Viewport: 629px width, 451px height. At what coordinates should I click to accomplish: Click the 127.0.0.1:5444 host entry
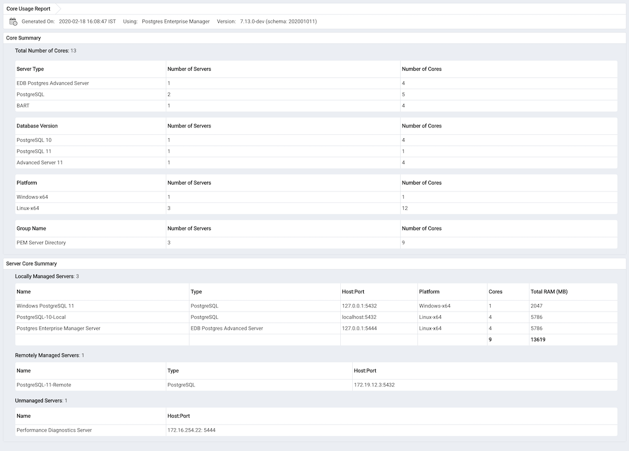click(360, 328)
